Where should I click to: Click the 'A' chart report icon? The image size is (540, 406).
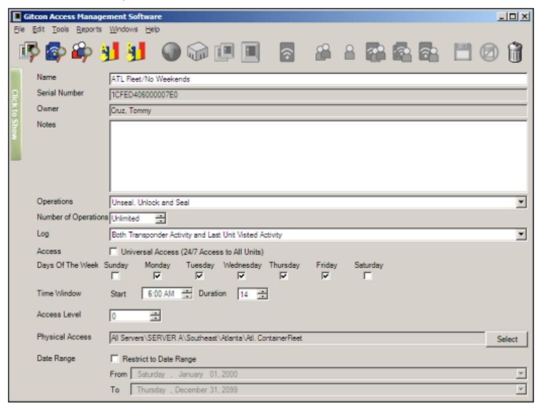[x=109, y=52]
